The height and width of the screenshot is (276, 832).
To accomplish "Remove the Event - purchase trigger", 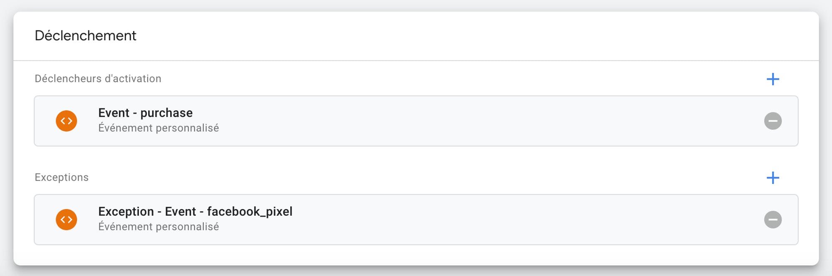I will (x=773, y=121).
